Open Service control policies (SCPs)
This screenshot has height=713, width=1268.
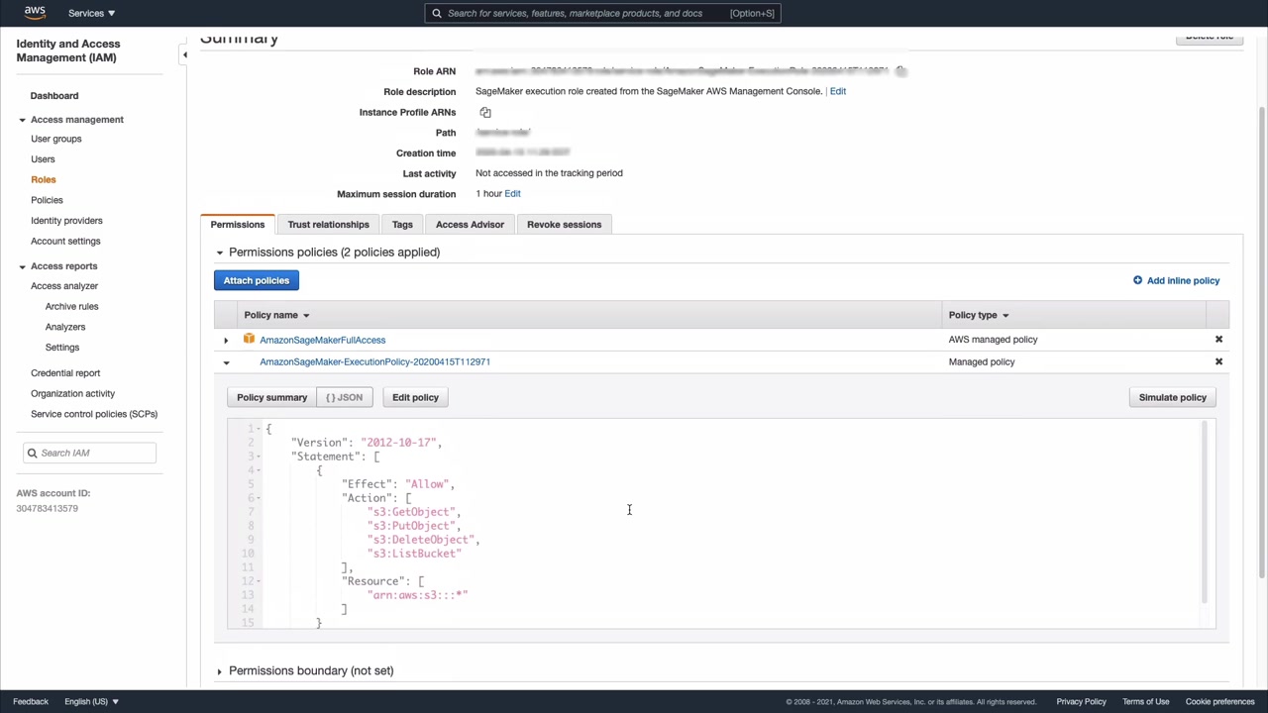(x=94, y=414)
